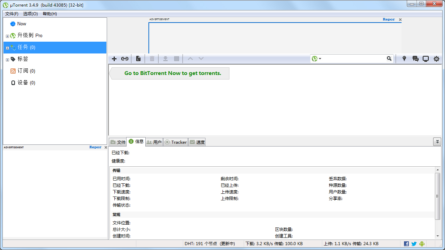This screenshot has height=250, width=445.
Task: Click the 文件位置: label
Action: coord(121,223)
